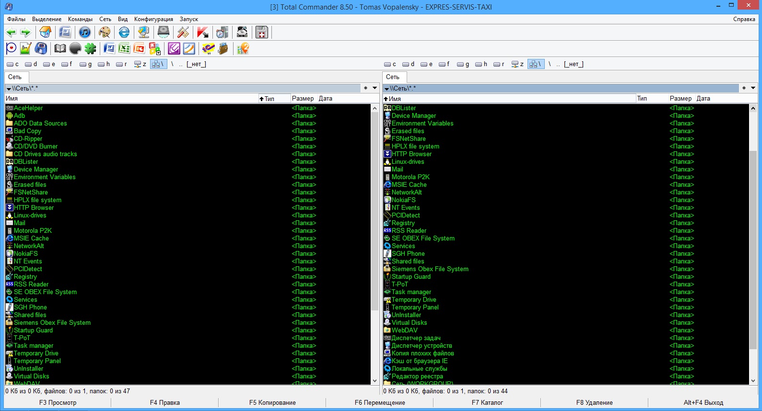The height and width of the screenshot is (411, 762).
Task: Switch right panel to drive h
Action: click(481, 64)
